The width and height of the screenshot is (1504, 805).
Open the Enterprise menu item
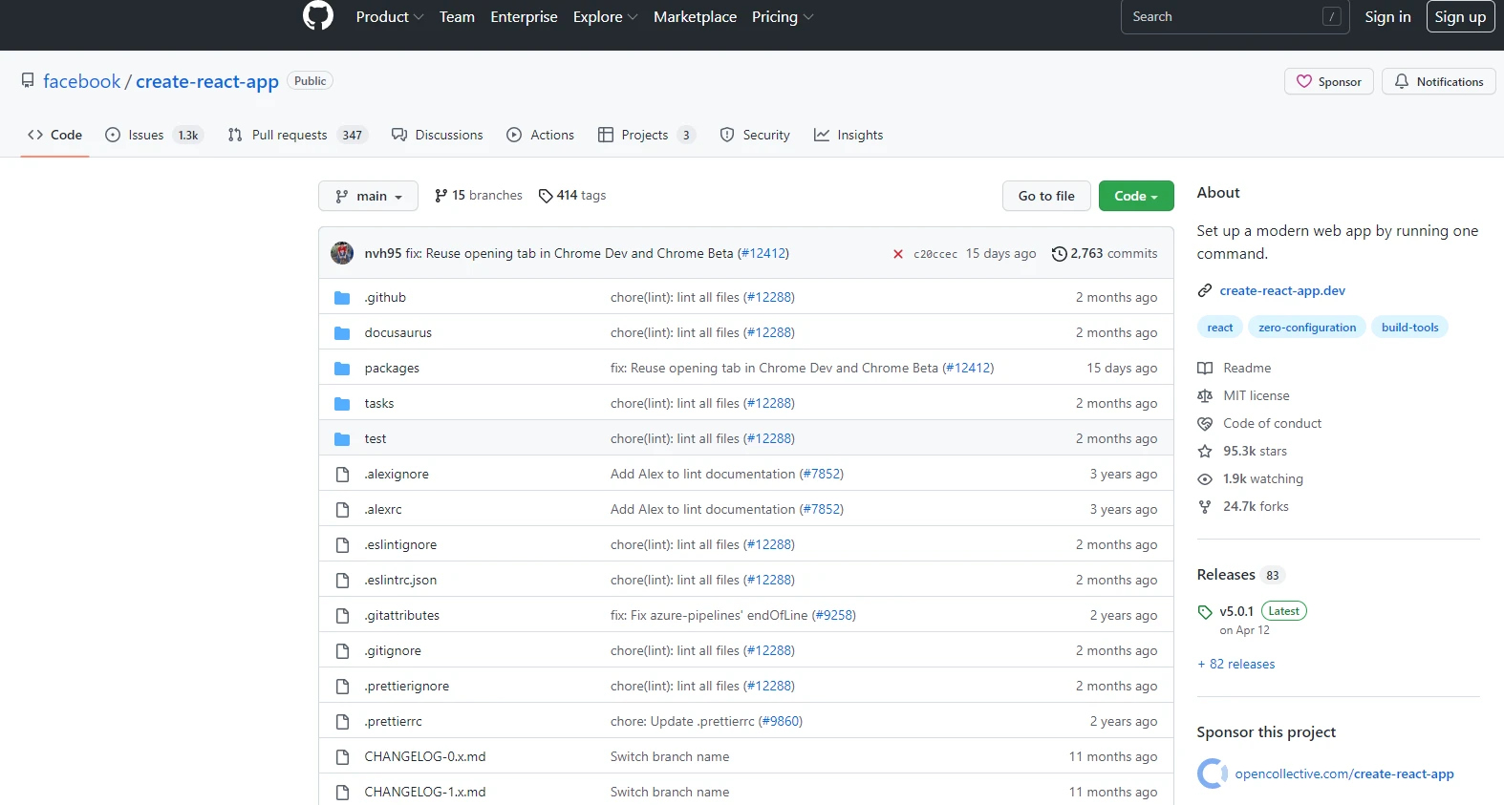click(x=524, y=17)
